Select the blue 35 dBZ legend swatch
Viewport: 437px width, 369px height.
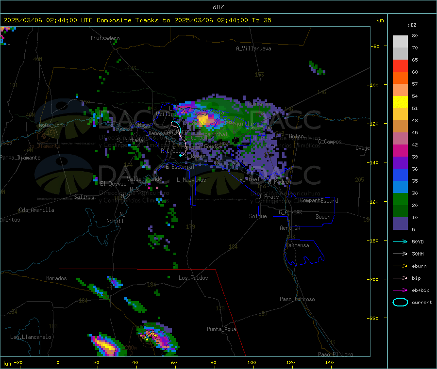(x=400, y=175)
